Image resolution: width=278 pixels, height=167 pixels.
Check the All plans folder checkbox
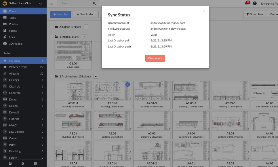click(52, 27)
